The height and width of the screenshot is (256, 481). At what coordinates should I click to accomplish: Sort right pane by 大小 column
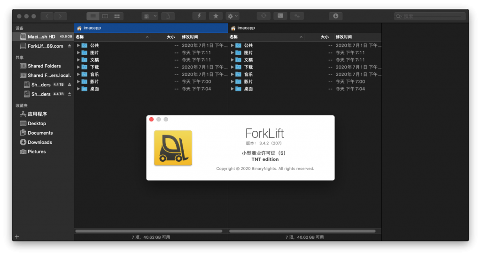pyautogui.click(x=319, y=37)
